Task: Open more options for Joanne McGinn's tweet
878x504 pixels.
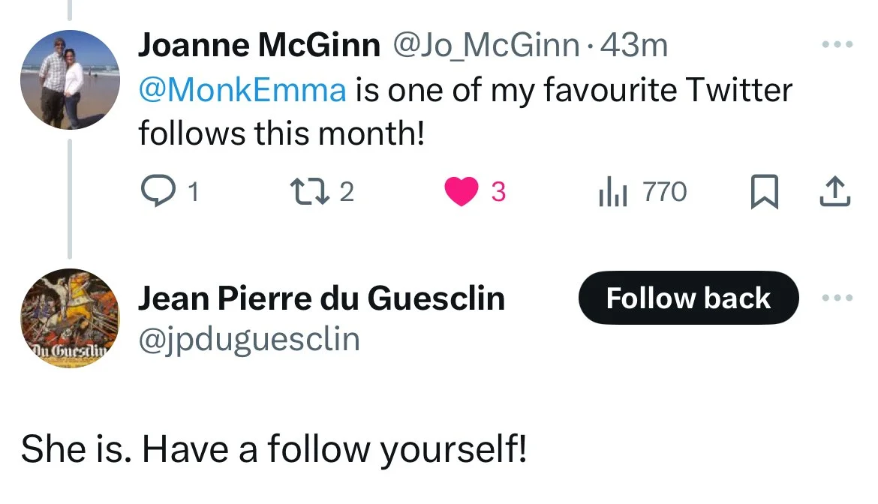Action: [838, 45]
